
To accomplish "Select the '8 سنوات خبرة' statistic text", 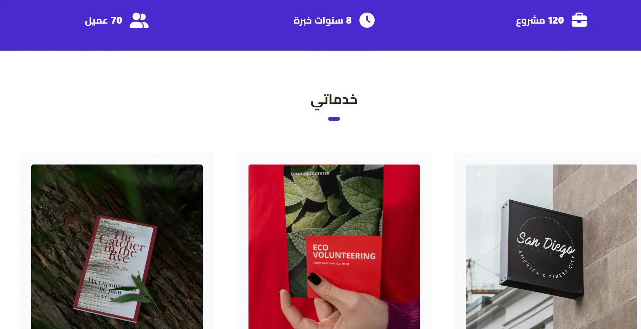I will 322,21.
